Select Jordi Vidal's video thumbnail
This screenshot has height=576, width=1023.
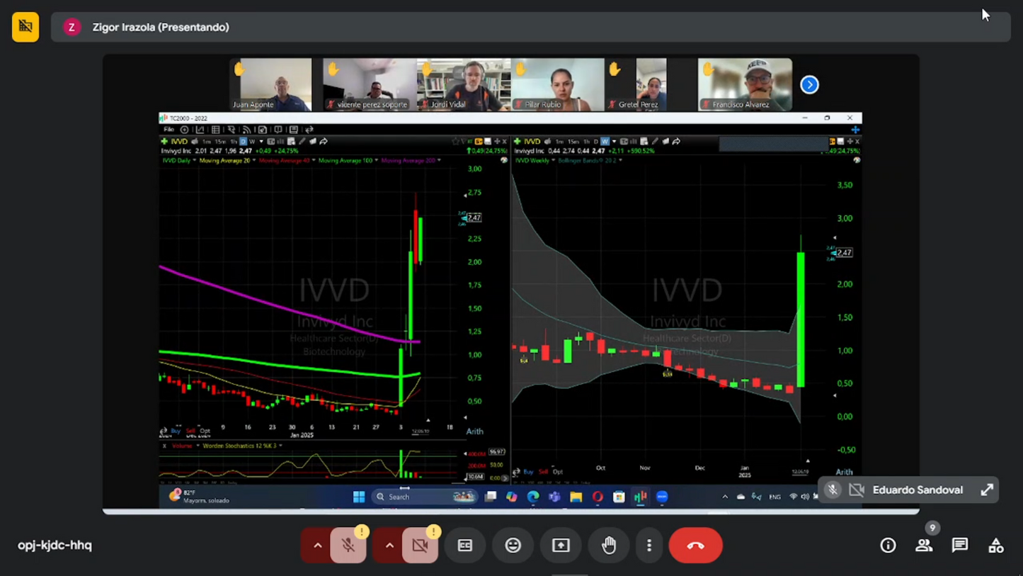[x=463, y=84]
